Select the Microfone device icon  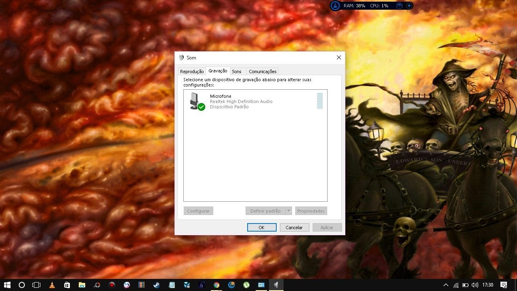(197, 101)
